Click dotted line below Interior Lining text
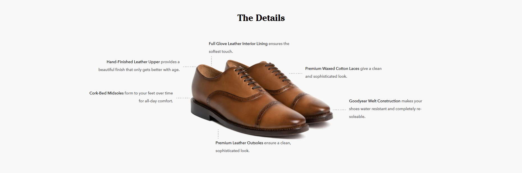The width and height of the screenshot is (522, 173). [211, 61]
